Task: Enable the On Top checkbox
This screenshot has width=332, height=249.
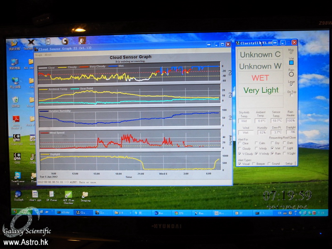Action: click(x=291, y=95)
